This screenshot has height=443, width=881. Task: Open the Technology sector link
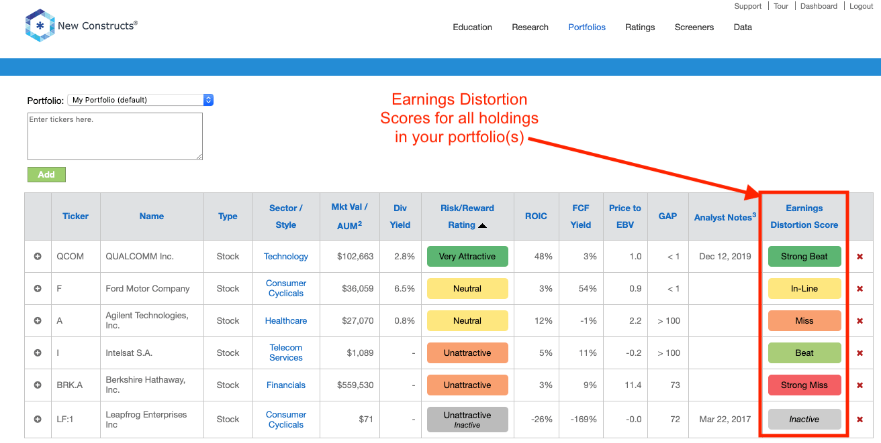[x=286, y=257]
